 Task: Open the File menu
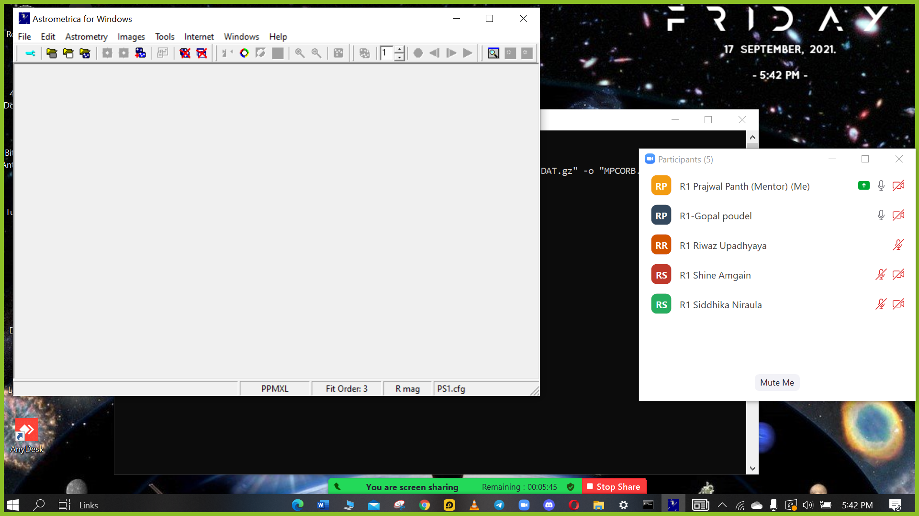pyautogui.click(x=24, y=37)
